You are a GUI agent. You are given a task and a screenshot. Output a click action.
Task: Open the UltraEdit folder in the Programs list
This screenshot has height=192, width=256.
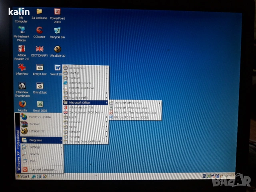click(86, 132)
